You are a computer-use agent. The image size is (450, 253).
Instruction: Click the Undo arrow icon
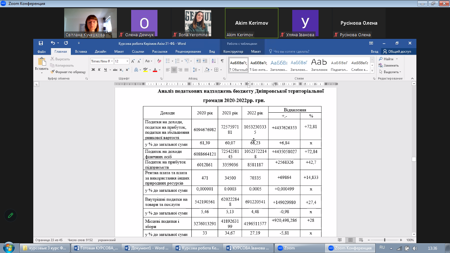(53, 43)
